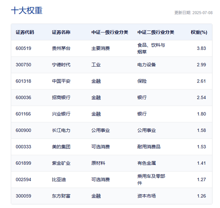Click the 证券名称 column header
Image resolution: width=220 pixels, height=208 pixels.
61,32
